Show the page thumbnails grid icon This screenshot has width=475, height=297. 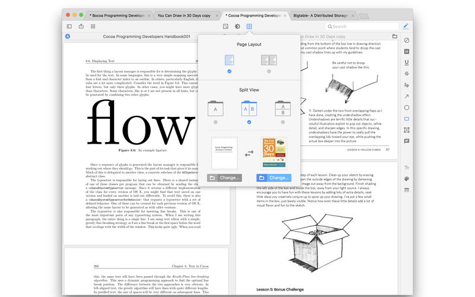tap(93, 26)
